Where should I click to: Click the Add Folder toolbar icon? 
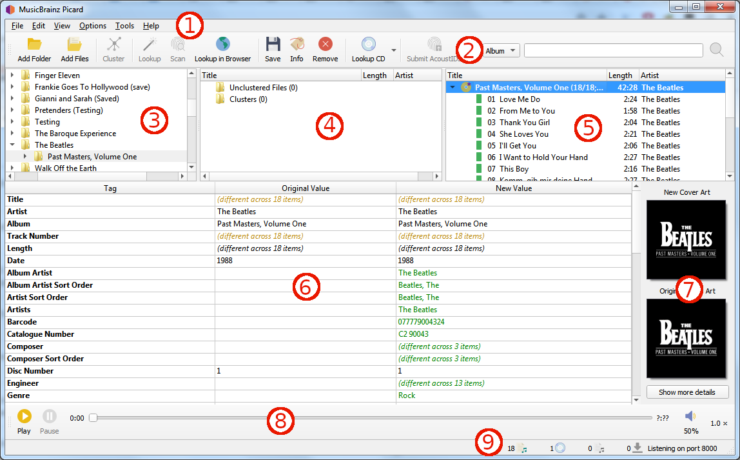[x=34, y=45]
